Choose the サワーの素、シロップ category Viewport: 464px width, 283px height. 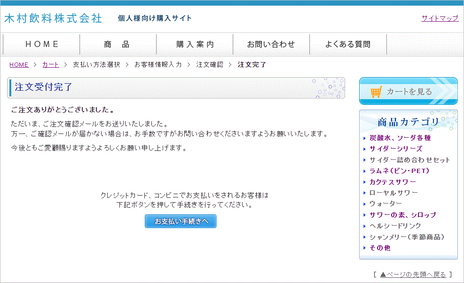pos(402,215)
